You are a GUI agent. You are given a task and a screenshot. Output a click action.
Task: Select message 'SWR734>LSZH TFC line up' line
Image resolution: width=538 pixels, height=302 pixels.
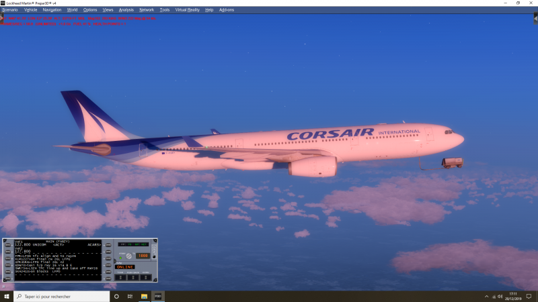coord(56,268)
